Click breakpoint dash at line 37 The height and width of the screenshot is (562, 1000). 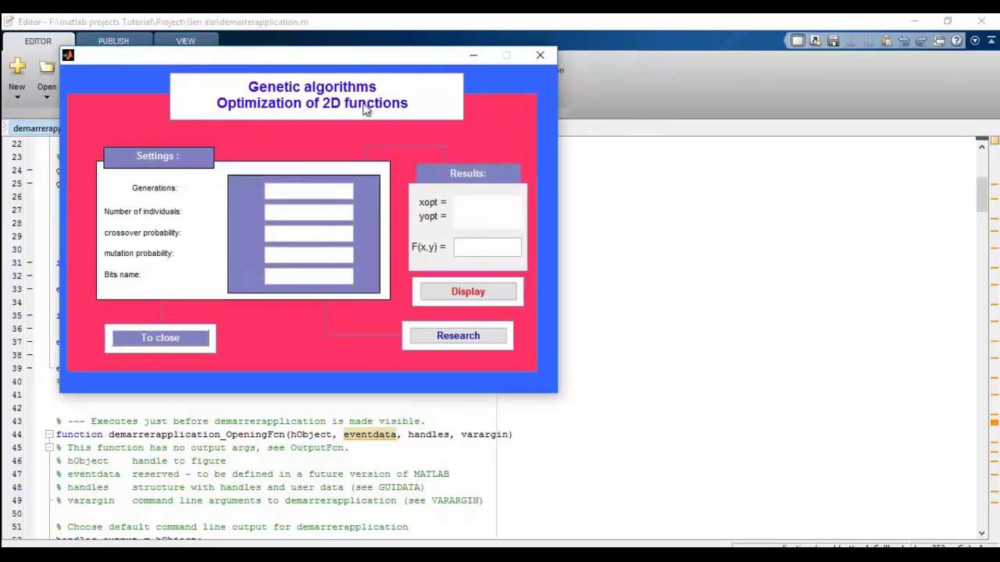(x=30, y=343)
